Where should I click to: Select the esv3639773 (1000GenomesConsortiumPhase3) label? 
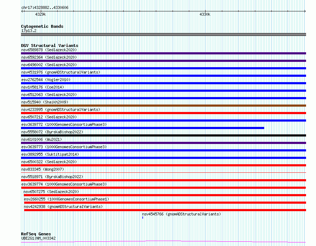coord(64,147)
